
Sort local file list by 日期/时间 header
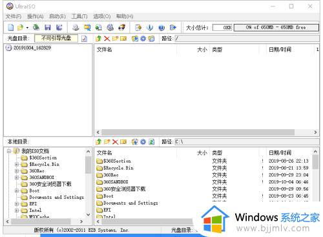pyautogui.click(x=280, y=153)
